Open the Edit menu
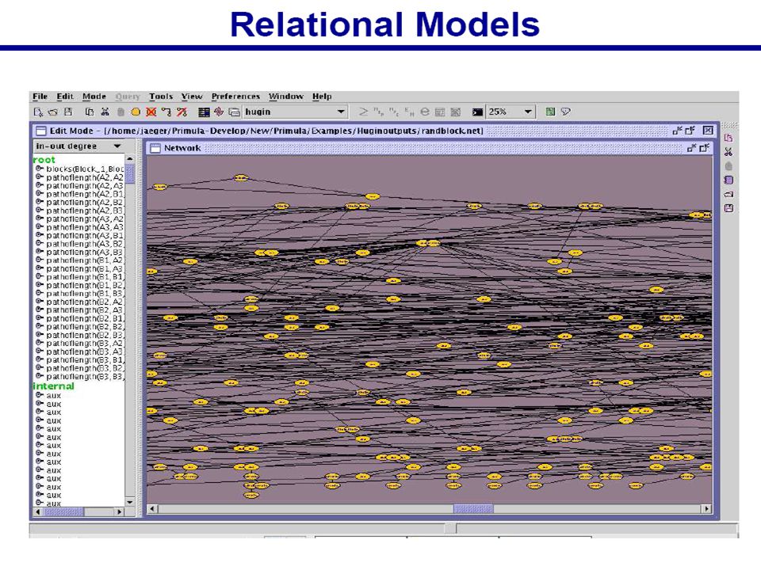The image size is (761, 570). point(65,97)
